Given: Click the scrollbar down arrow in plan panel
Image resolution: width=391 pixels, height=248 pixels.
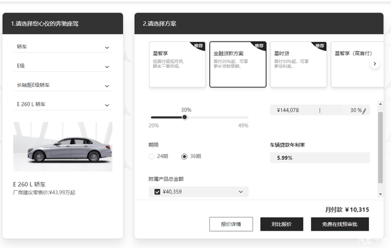Looking at the screenshot, I should click(x=380, y=194).
